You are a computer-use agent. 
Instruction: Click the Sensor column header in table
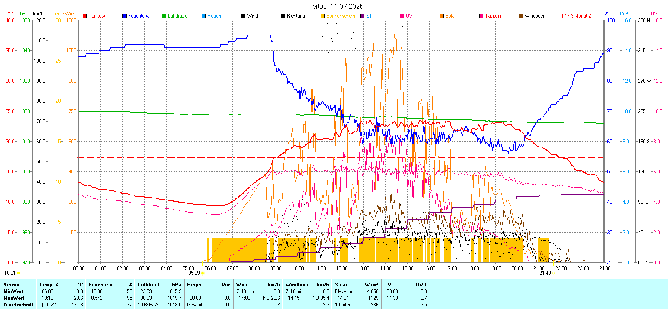pyautogui.click(x=12, y=285)
